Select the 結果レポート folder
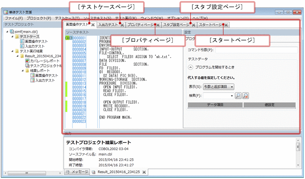The height and width of the screenshot is (179, 305). (40, 71)
